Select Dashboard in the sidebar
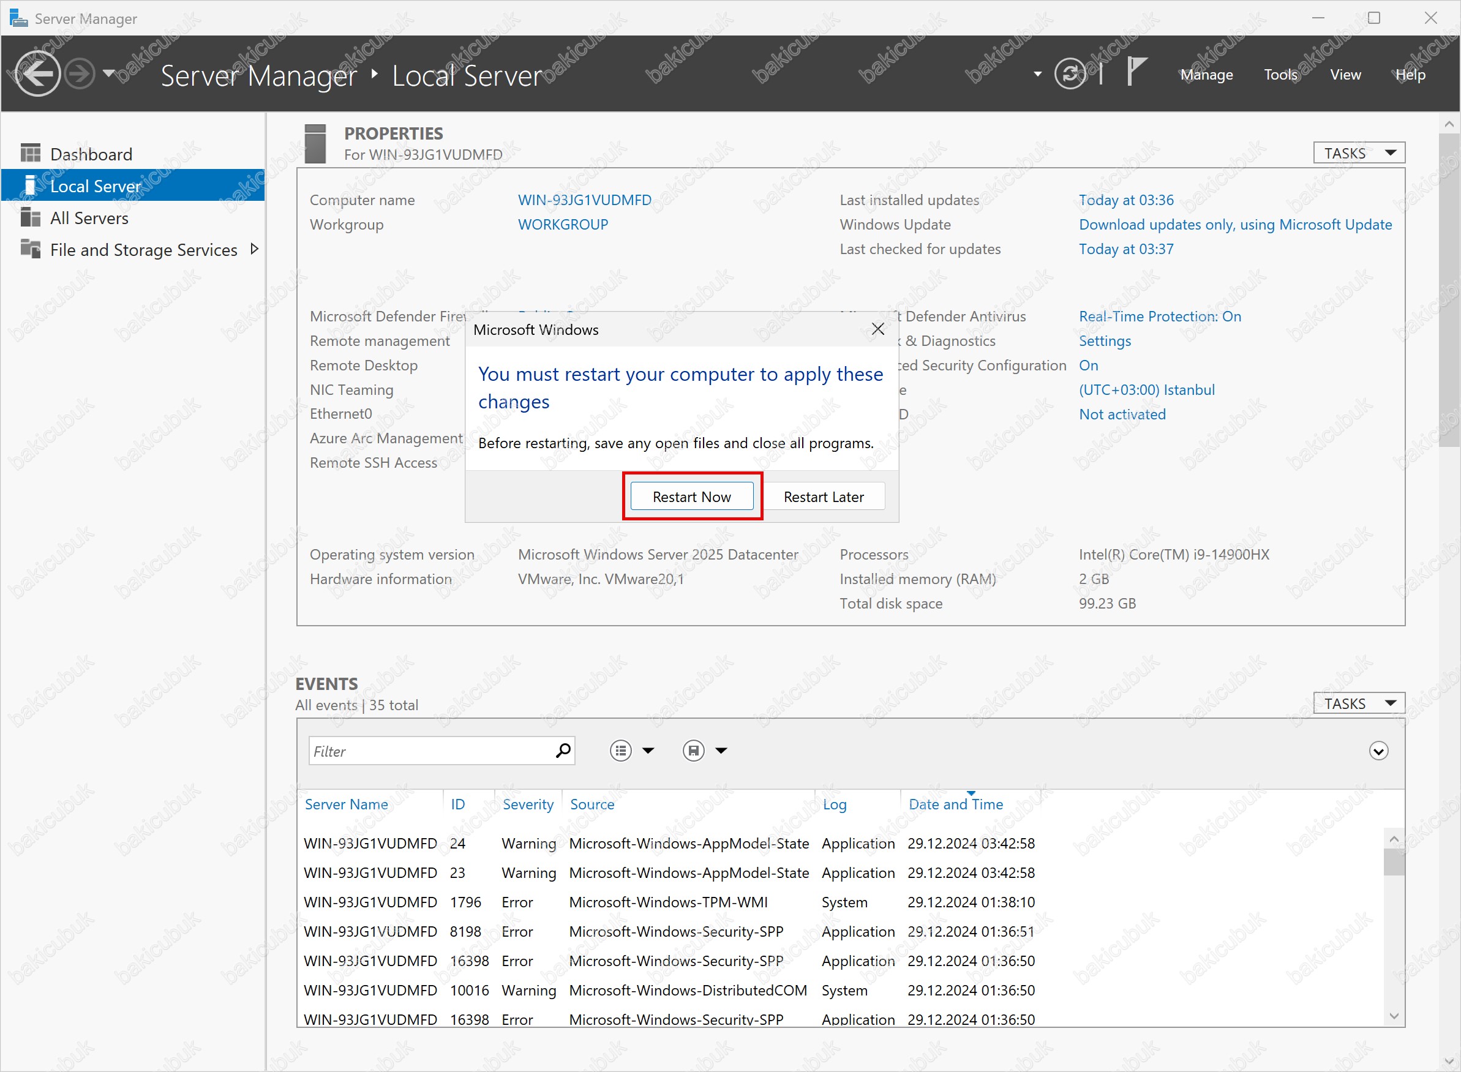The height and width of the screenshot is (1072, 1461). (x=132, y=154)
